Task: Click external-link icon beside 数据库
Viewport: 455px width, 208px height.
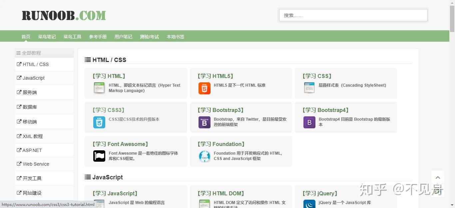Action: [x=19, y=107]
